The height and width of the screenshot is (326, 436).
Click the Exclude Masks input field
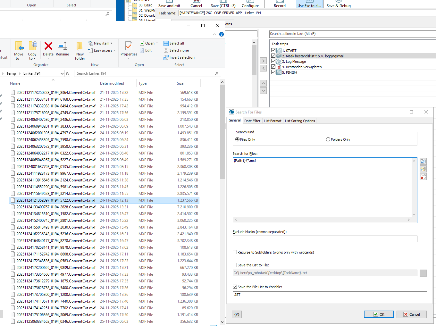[x=325, y=239]
